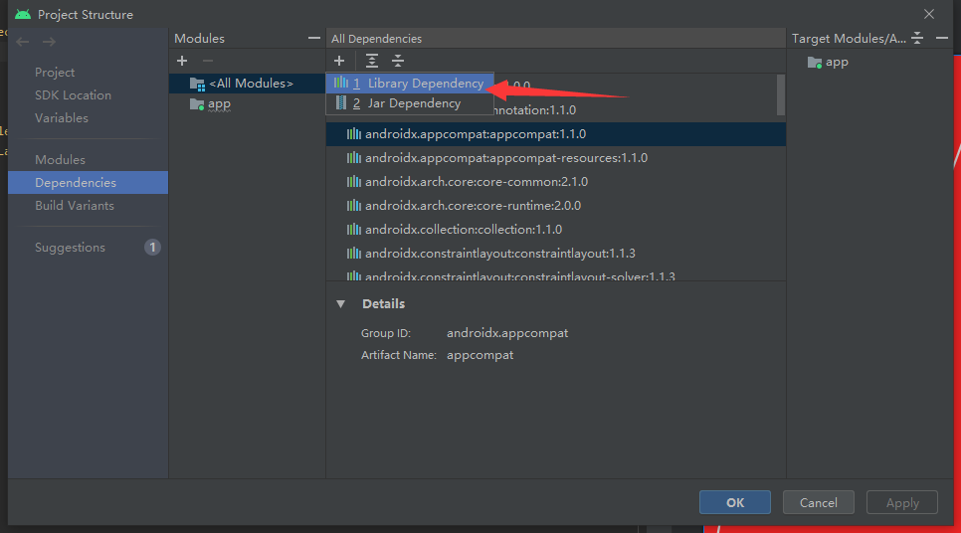Screen dimensions: 961x533
Task: Select All Modules in module list
Action: click(247, 84)
